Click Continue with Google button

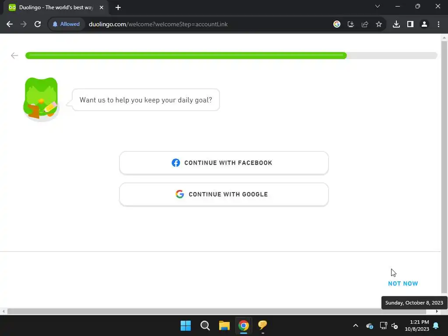click(224, 194)
